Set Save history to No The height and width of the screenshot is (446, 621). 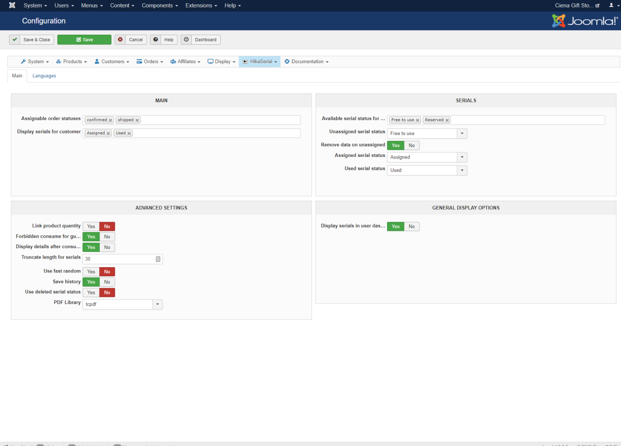click(107, 282)
